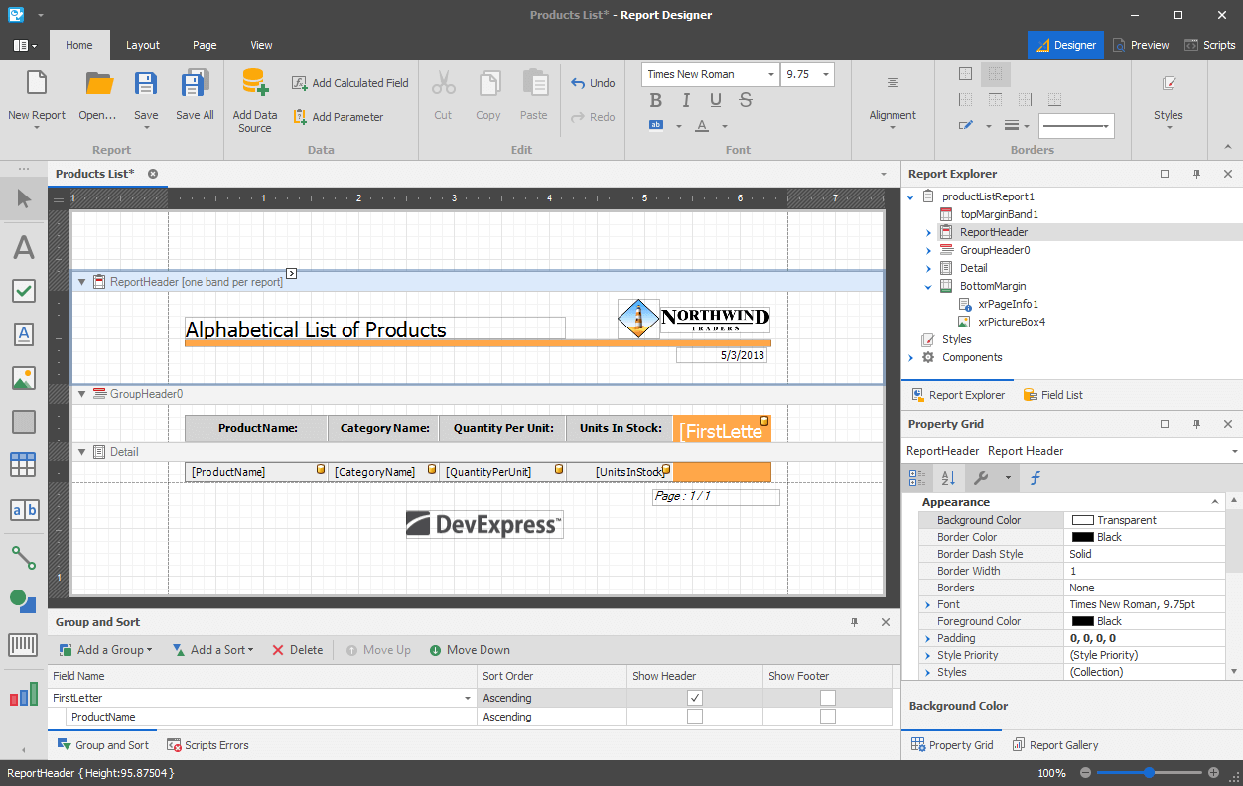The image size is (1243, 786).
Task: Select the Barcode tool in the toolbox
Action: point(24,645)
